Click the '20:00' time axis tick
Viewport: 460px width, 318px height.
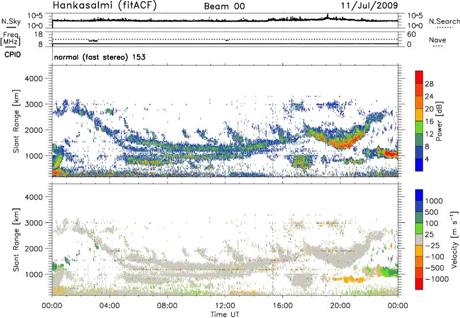click(x=340, y=306)
